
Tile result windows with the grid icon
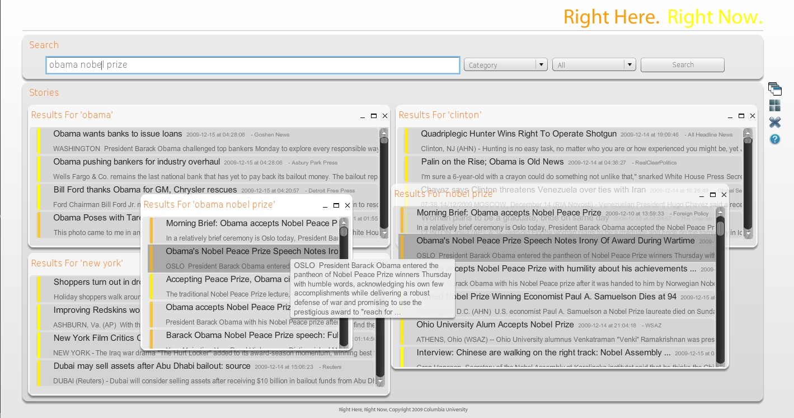[x=775, y=106]
